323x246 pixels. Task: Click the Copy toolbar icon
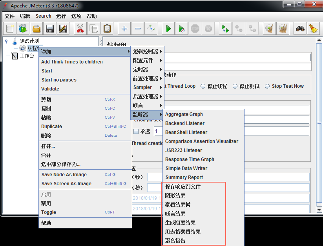tap(94, 29)
